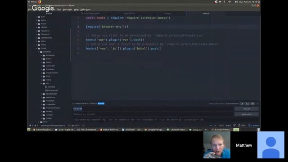Toggle the case-sensitive Aa search option
This screenshot has width=288, height=162.
coord(247,104)
